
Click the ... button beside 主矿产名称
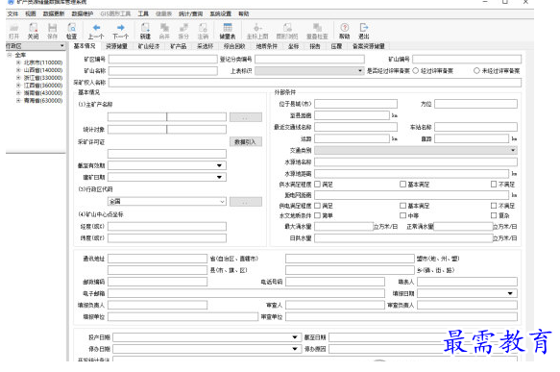click(245, 117)
